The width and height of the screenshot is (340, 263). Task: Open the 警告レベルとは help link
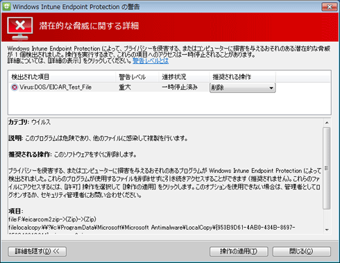[x=151, y=61]
